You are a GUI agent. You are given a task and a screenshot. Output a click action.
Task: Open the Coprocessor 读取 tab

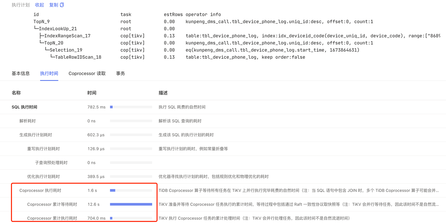[x=87, y=73]
